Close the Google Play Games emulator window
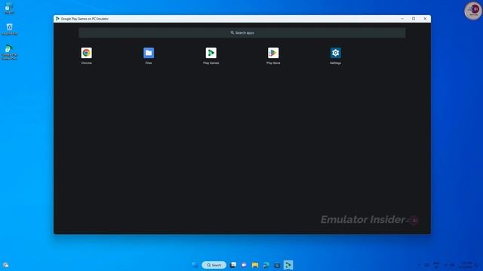 pos(425,19)
